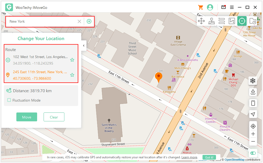263x163 pixels.
Task: Follow the Learn more link
Action: coord(189,157)
